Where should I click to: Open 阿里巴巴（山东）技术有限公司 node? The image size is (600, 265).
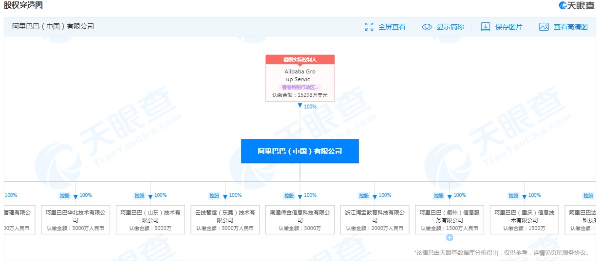(x=150, y=220)
